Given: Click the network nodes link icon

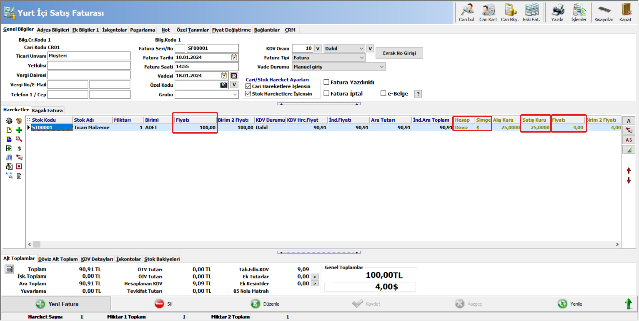Looking at the screenshot, I should 9,175.
